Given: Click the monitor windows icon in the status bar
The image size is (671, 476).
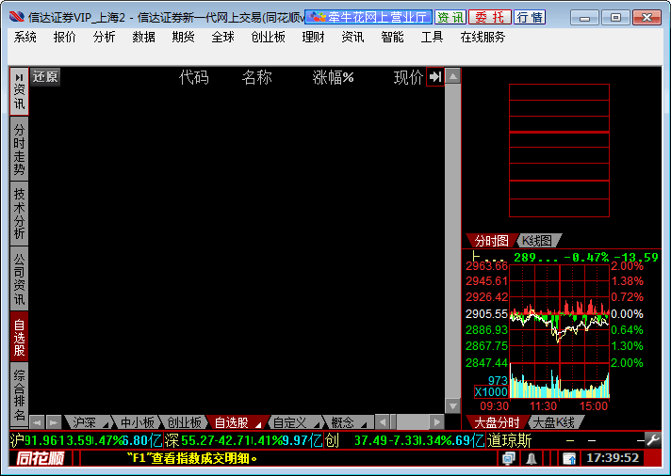Looking at the screenshot, I should tap(508, 458).
